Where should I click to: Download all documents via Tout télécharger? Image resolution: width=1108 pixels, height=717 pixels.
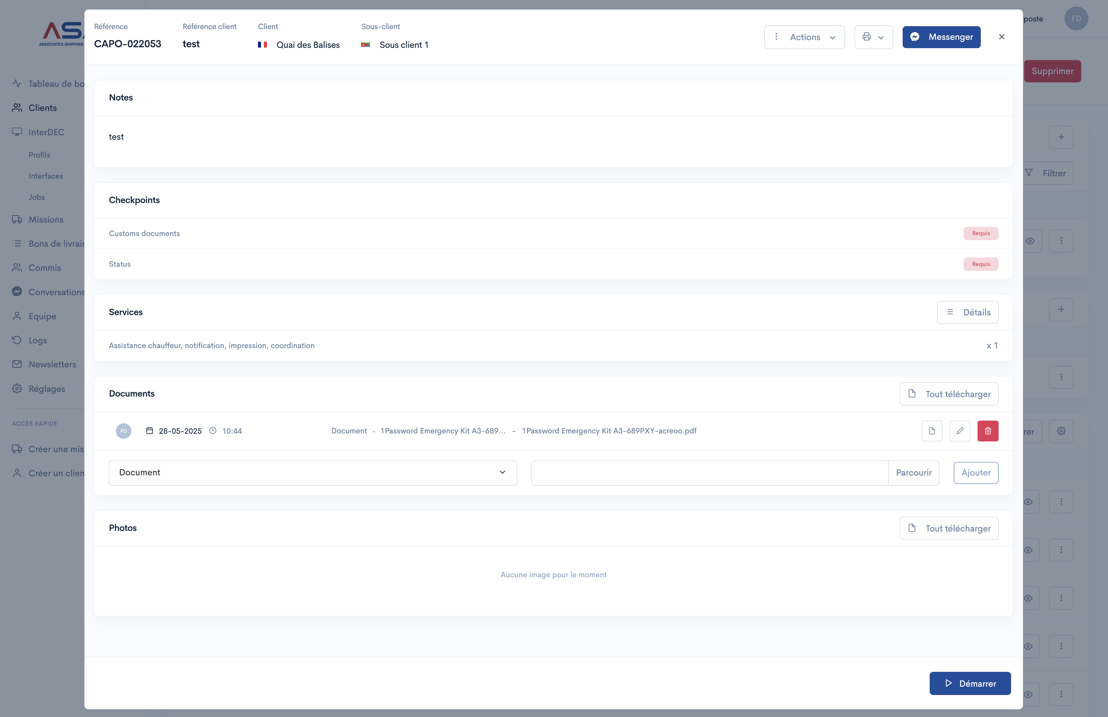[x=948, y=394]
